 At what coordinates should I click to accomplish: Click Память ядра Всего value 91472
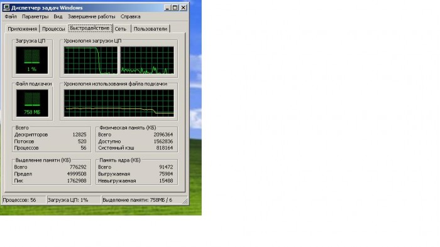click(166, 167)
